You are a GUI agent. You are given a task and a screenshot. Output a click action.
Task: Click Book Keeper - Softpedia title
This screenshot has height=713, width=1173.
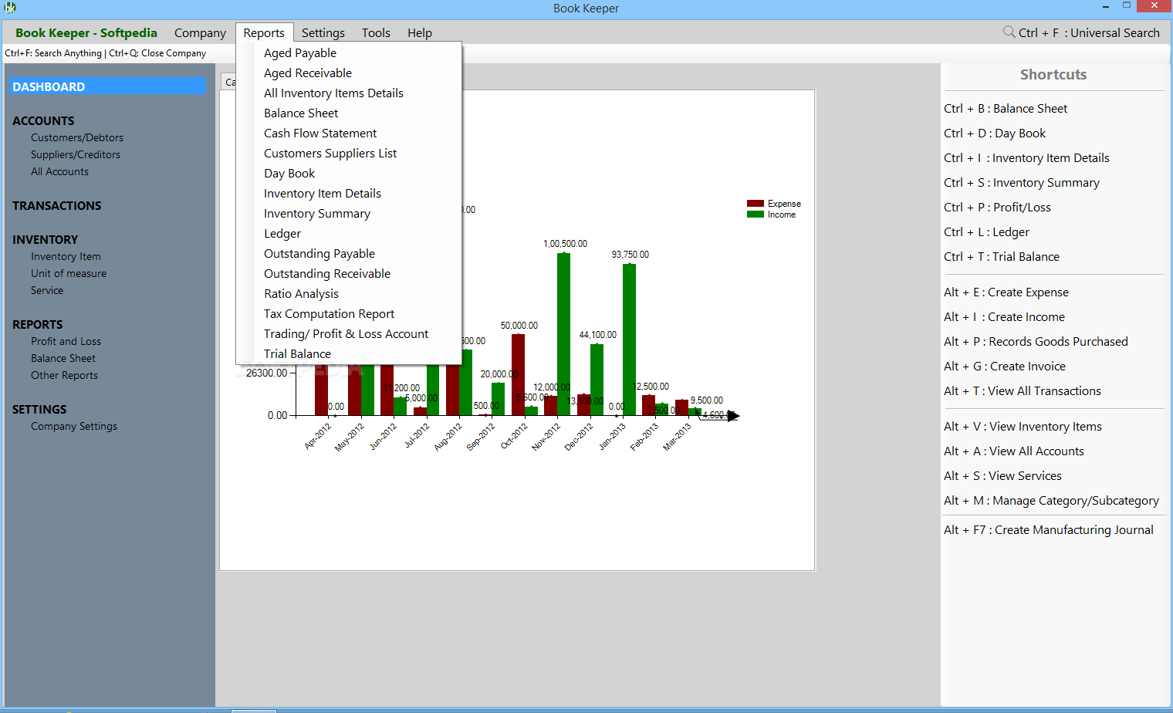coord(86,32)
